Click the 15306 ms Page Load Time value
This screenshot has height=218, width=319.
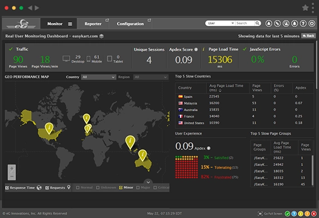pos(220,60)
